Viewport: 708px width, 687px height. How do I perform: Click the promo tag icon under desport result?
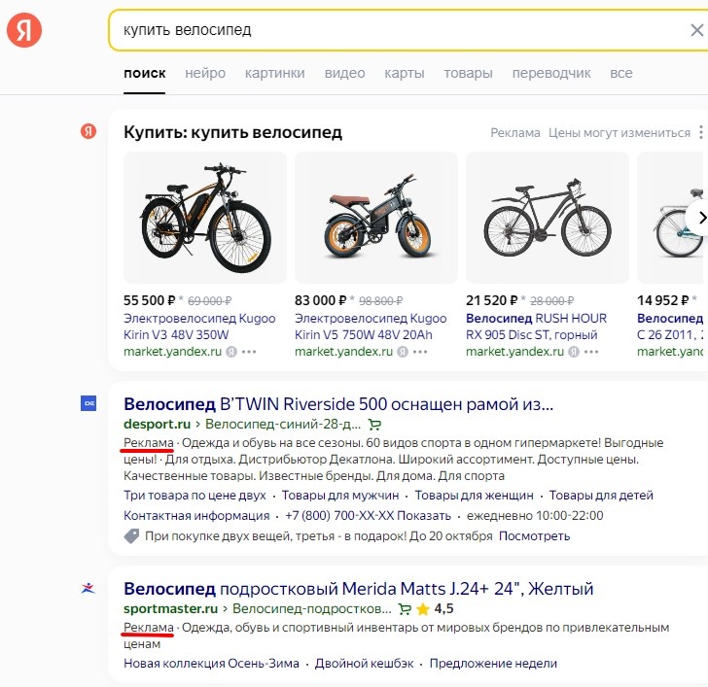pyautogui.click(x=132, y=535)
